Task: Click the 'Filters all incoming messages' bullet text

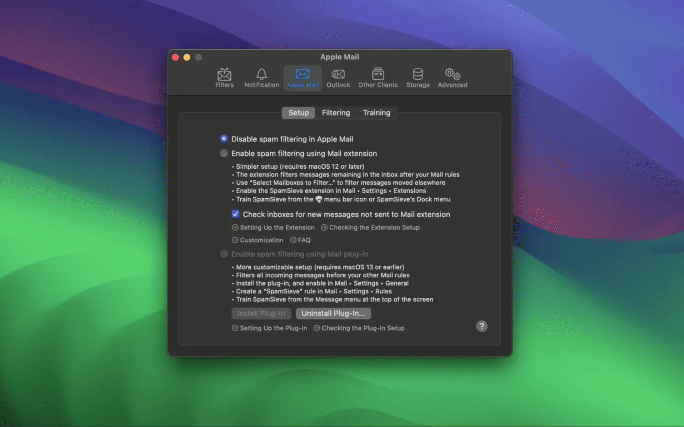Action: click(323, 275)
